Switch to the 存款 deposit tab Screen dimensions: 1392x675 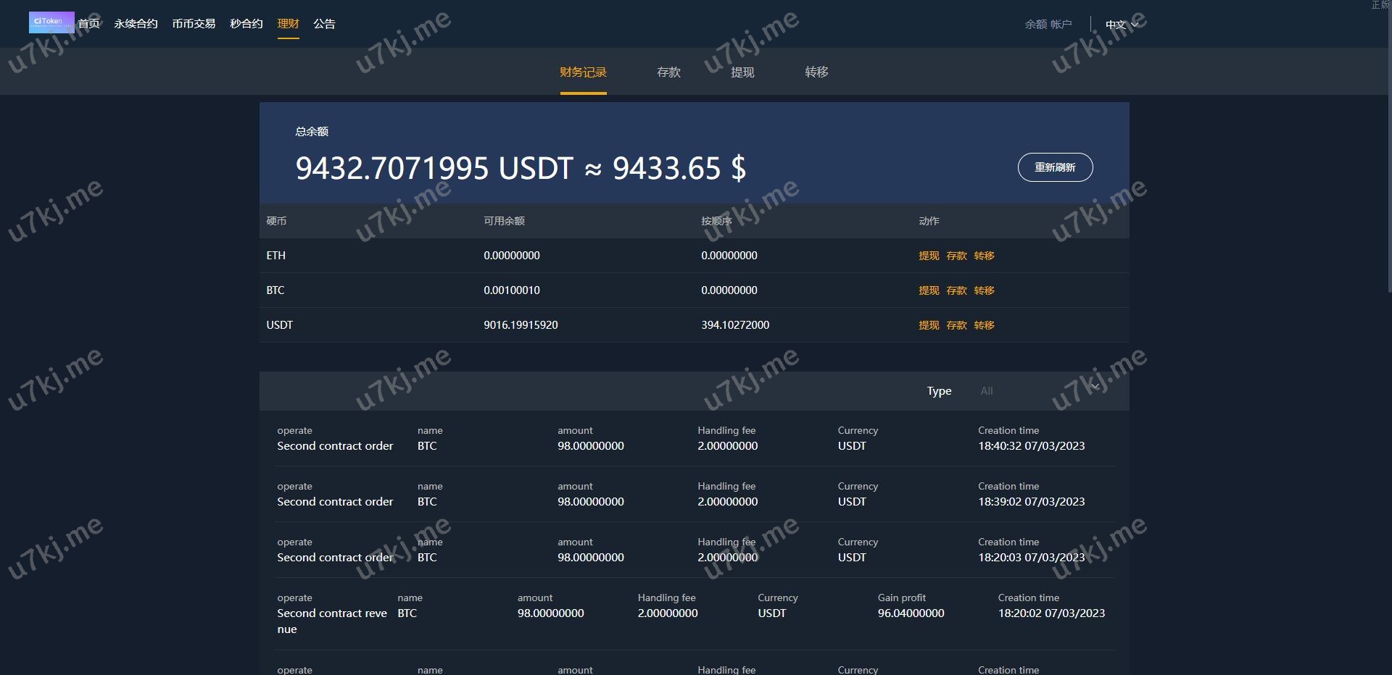(668, 72)
